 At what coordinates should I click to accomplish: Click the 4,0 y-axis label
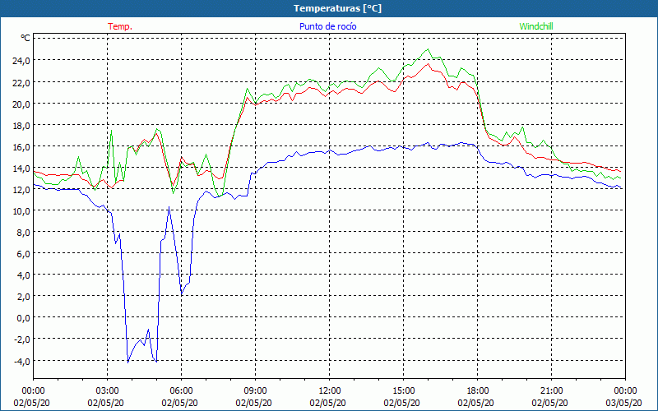[24, 275]
